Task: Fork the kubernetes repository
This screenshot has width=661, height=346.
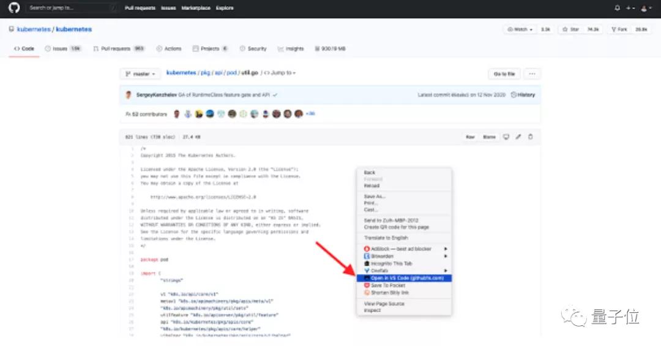Action: pyautogui.click(x=619, y=29)
